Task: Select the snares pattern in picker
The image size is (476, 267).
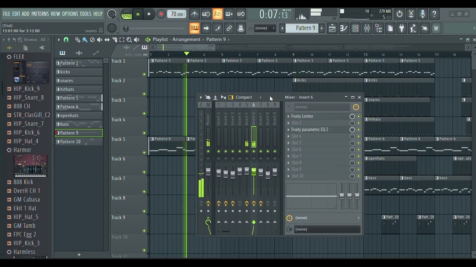Action: click(79, 80)
